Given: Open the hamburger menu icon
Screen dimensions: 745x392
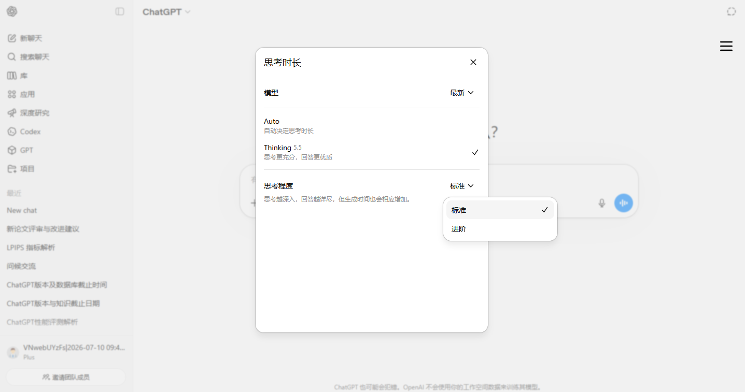Looking at the screenshot, I should (x=726, y=46).
